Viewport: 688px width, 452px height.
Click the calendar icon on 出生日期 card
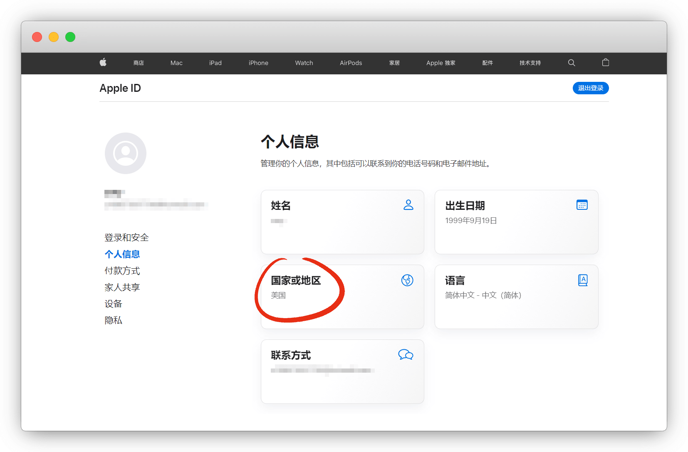pos(582,205)
